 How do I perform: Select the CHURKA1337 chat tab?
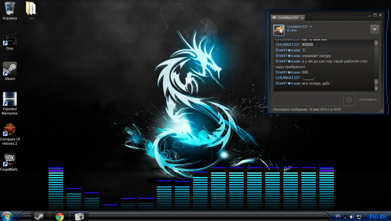[287, 18]
